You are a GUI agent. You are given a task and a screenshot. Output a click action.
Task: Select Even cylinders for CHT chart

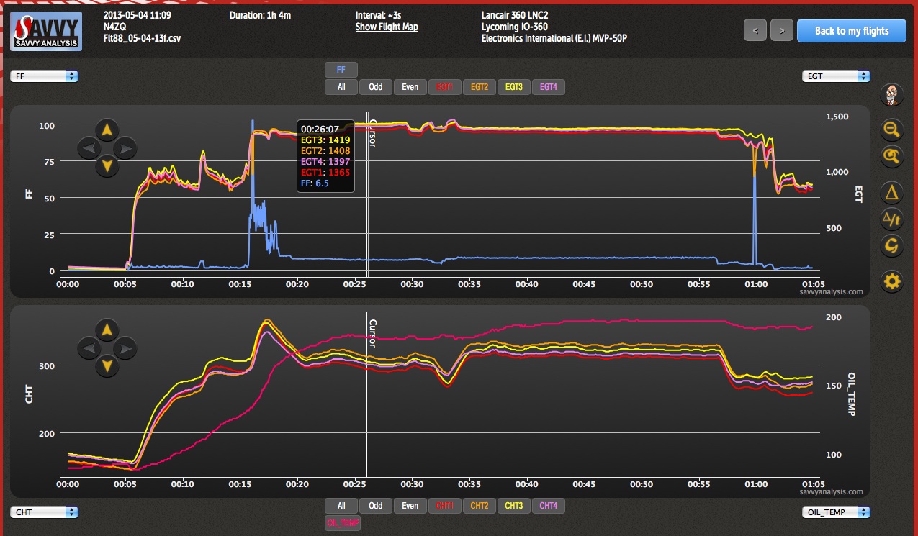(410, 506)
